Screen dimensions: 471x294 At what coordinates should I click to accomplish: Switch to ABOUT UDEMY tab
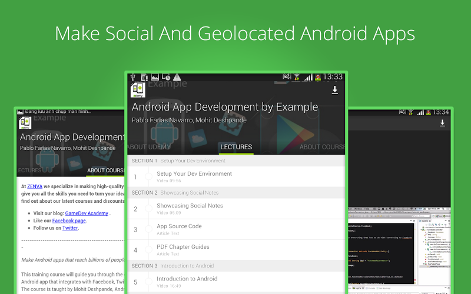pyautogui.click(x=149, y=147)
